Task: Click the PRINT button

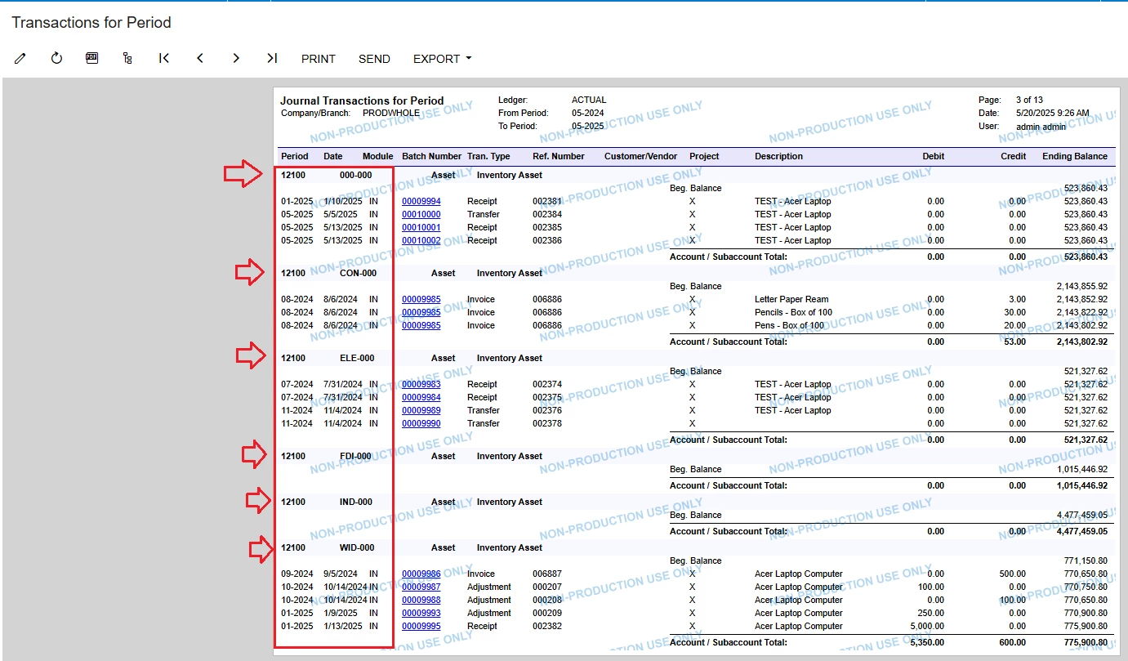Action: coord(319,59)
